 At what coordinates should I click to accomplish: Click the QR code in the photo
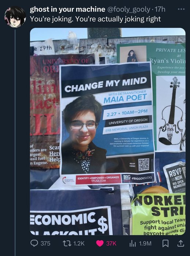(144, 165)
